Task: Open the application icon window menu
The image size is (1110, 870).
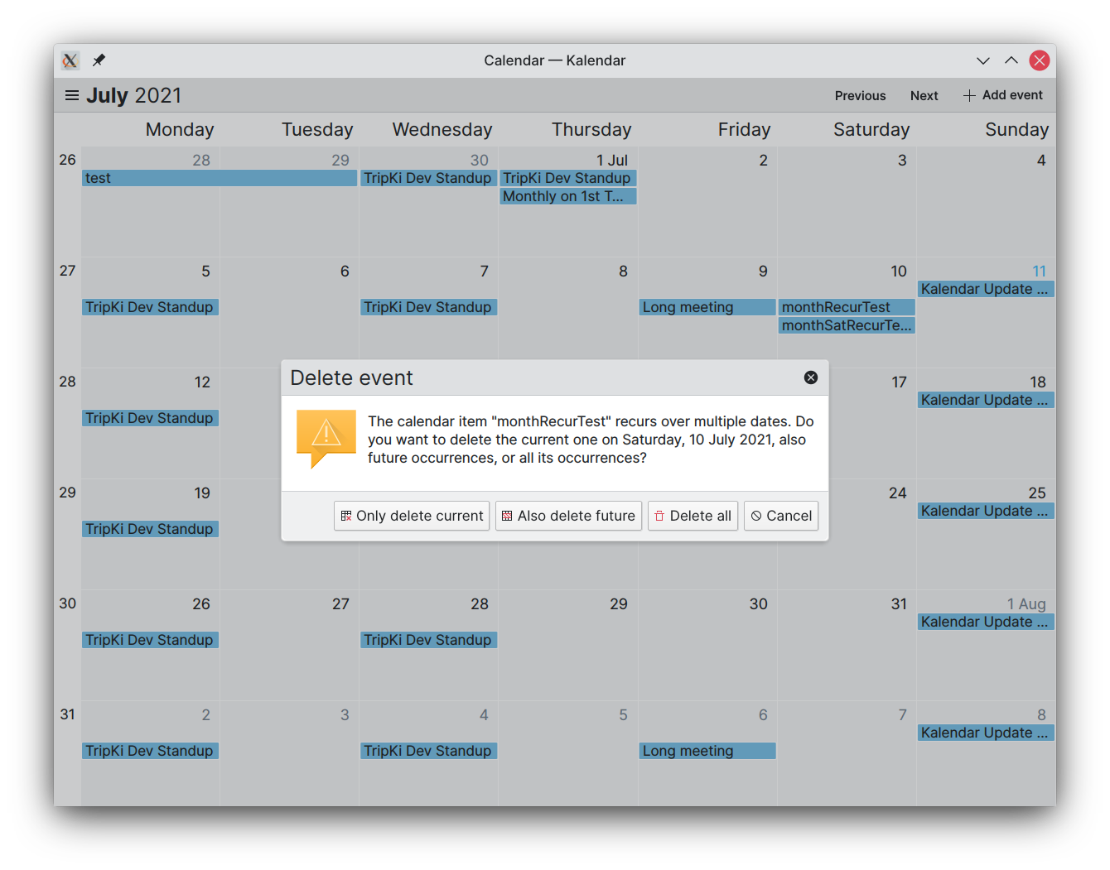Action: (x=70, y=60)
